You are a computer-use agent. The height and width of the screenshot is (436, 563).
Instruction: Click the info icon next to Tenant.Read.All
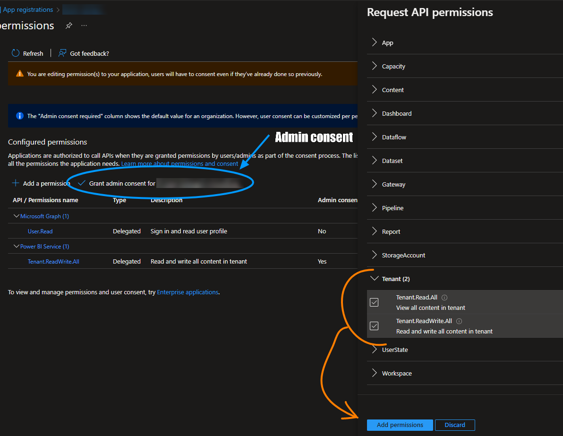pyautogui.click(x=444, y=298)
